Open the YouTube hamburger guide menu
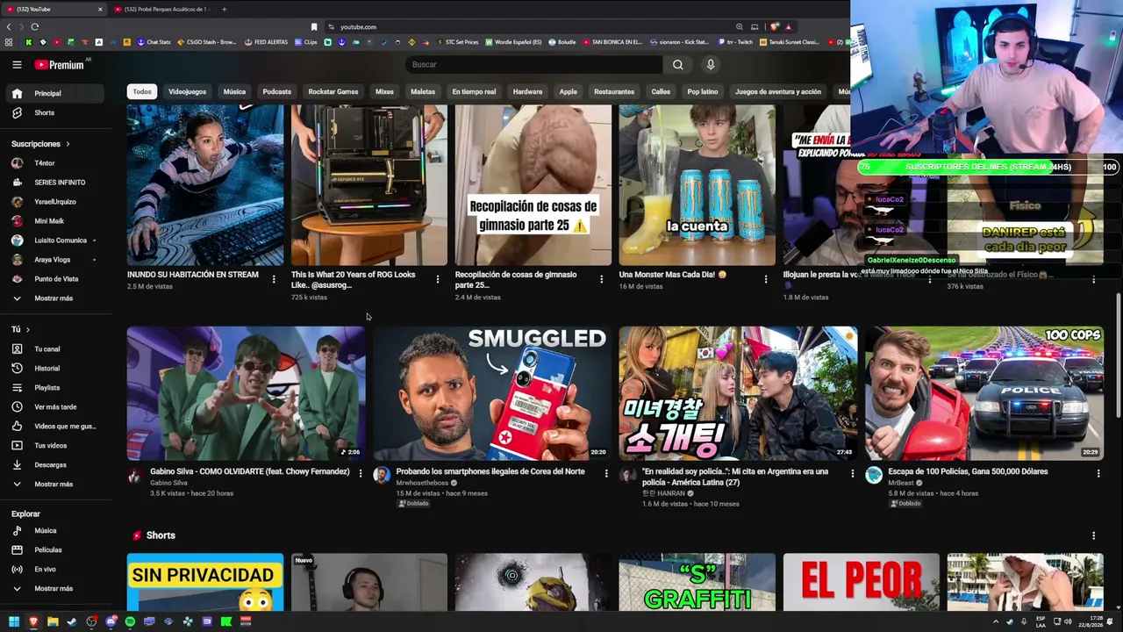The height and width of the screenshot is (632, 1123). (17, 64)
